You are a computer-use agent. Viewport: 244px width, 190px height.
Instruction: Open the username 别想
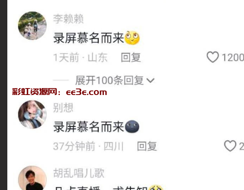click(x=63, y=108)
